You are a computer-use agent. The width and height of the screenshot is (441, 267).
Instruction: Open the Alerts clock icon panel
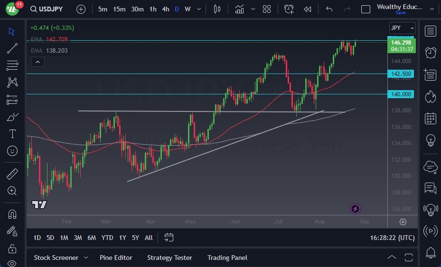pos(431,53)
